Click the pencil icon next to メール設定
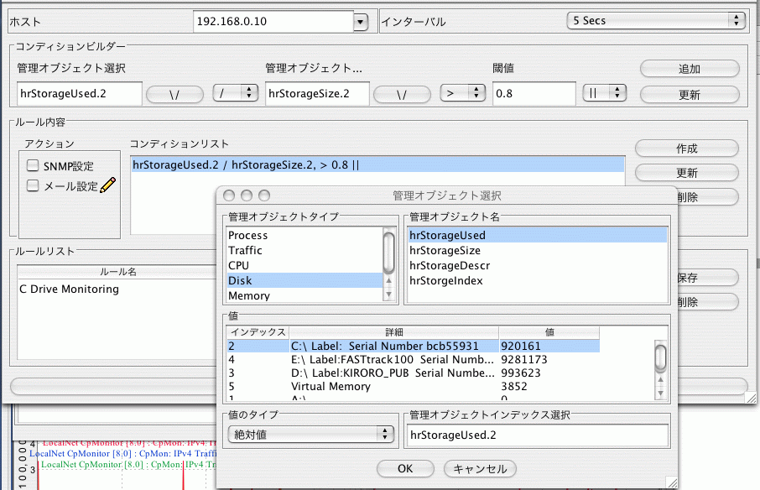760x490 pixels. [x=108, y=185]
